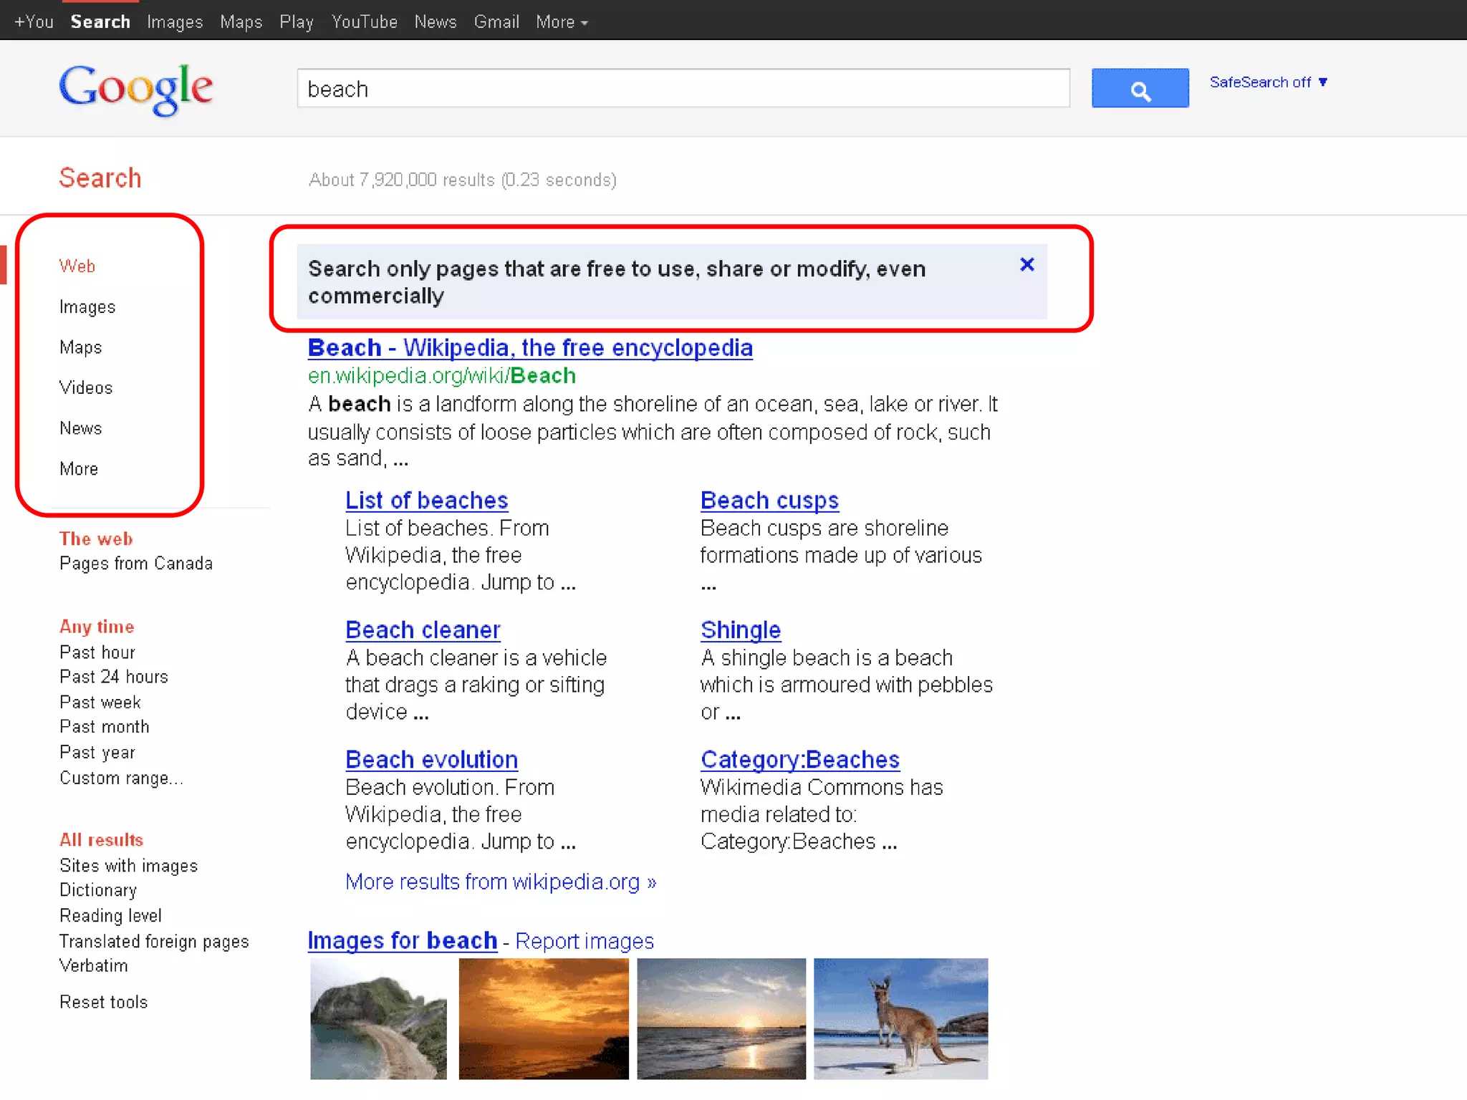Open the coastal cliff beach thumbnail

point(378,1018)
